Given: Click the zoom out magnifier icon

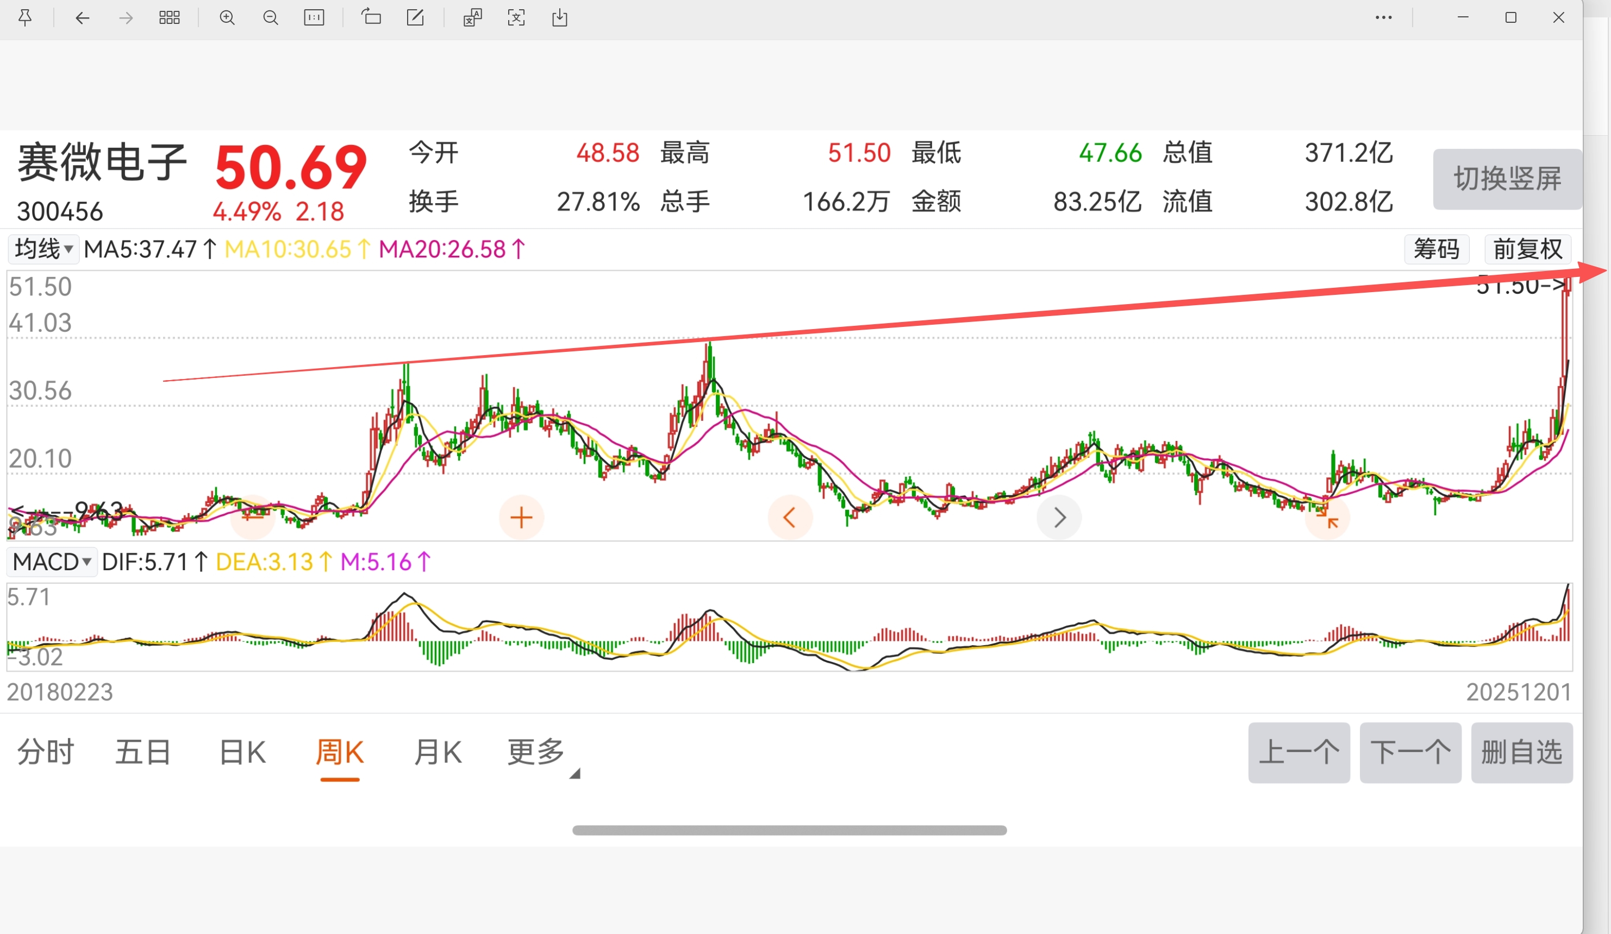Looking at the screenshot, I should click(271, 18).
